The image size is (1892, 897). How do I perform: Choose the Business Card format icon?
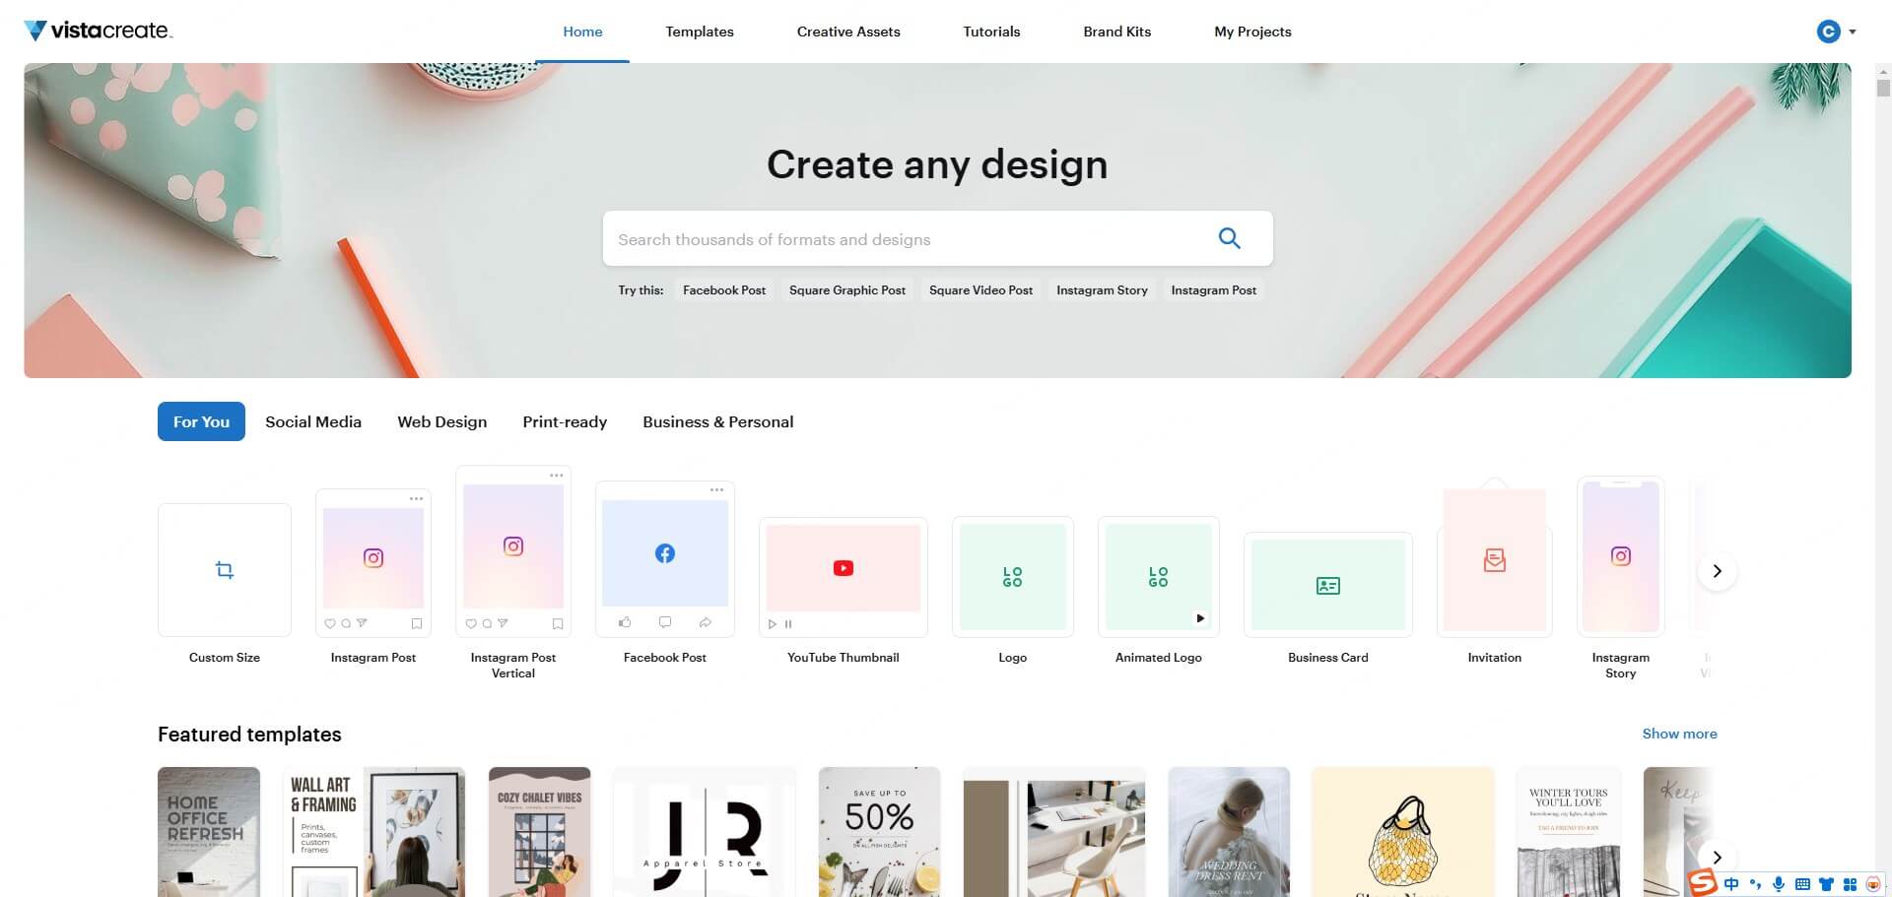1328,585
